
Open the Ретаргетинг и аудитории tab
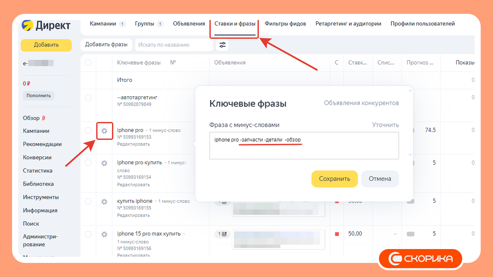[x=348, y=24]
